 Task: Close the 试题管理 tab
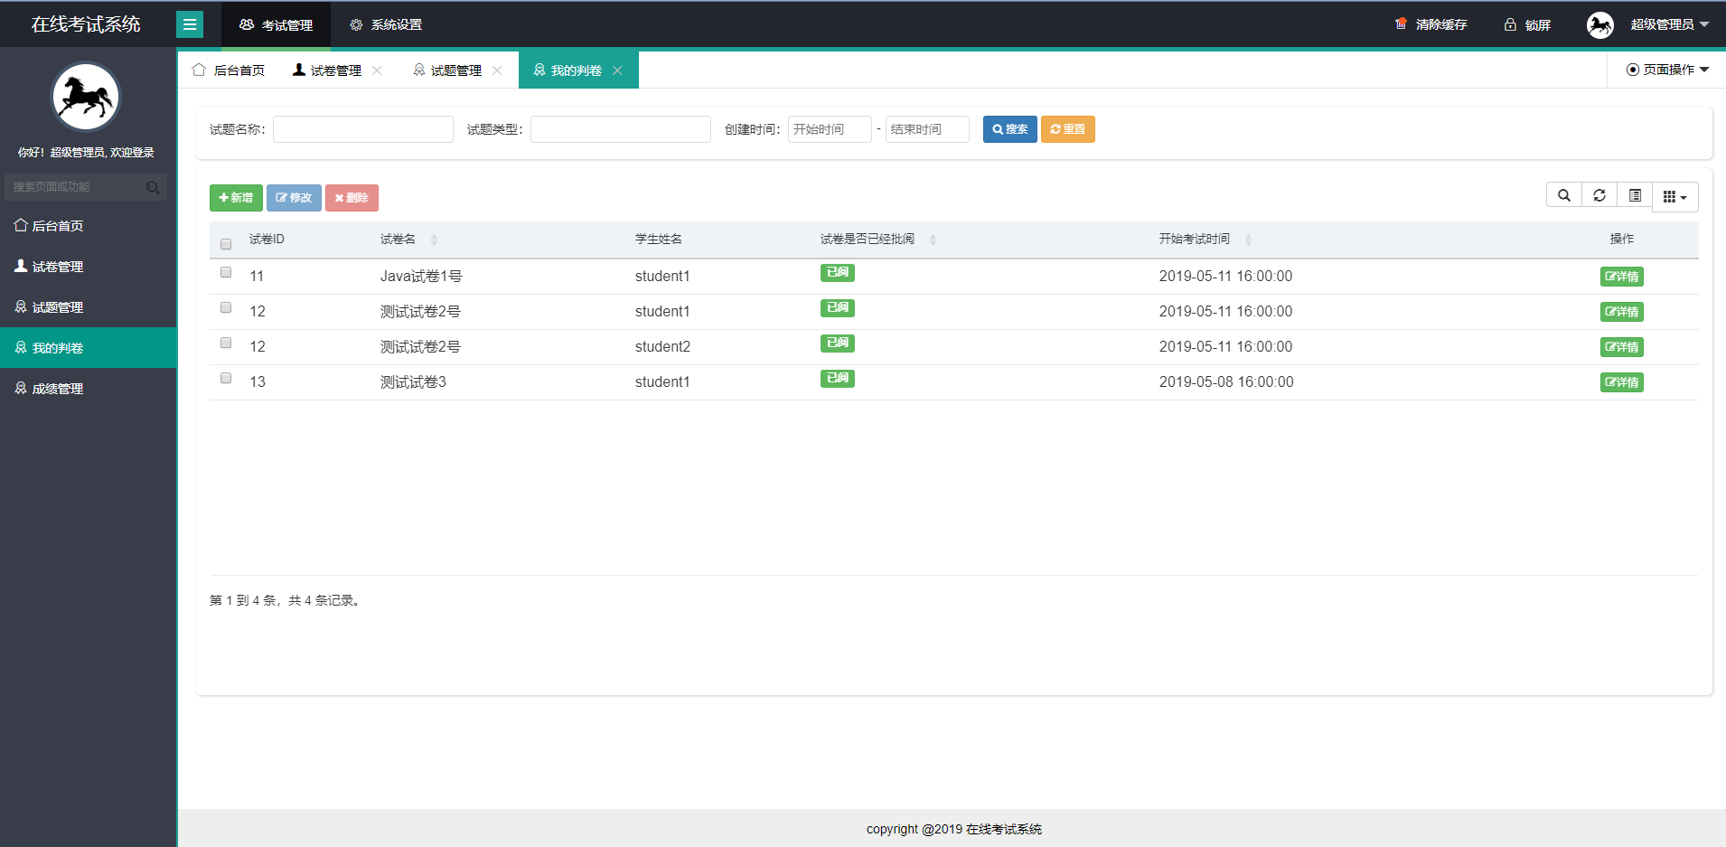[x=497, y=71]
